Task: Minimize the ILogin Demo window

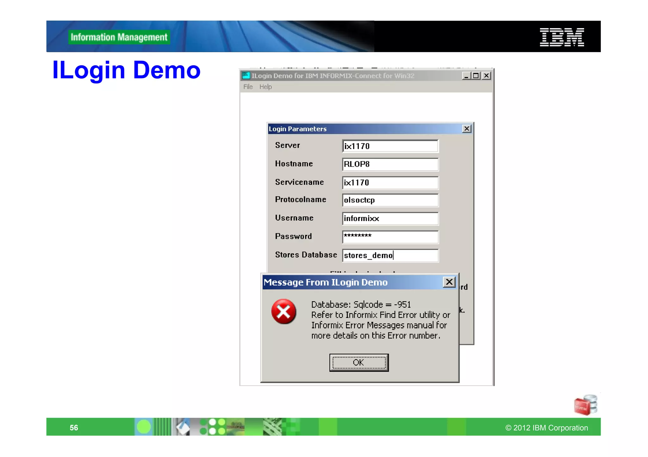Action: [466, 76]
